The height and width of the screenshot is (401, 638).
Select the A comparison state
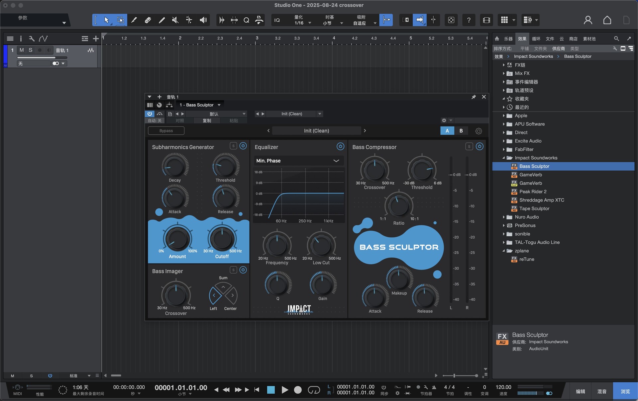click(x=447, y=131)
